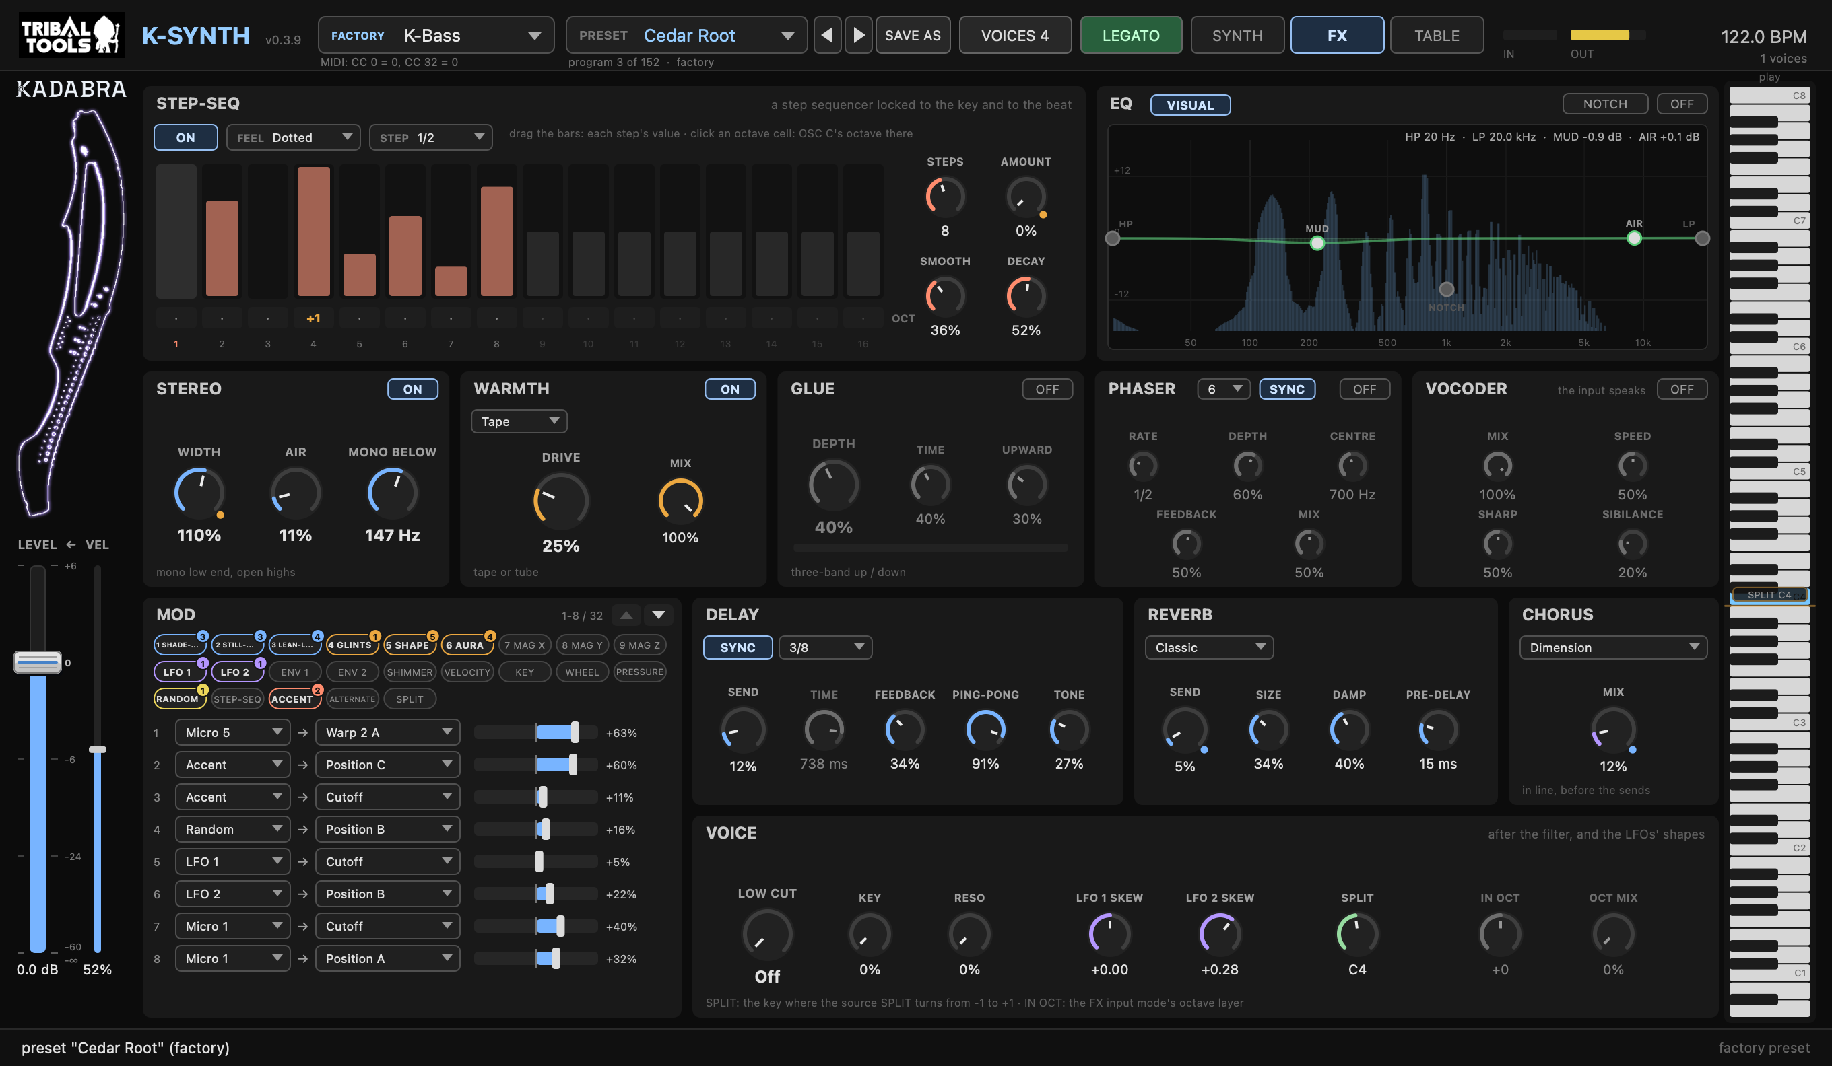1832x1066 pixels.
Task: Open the Delay 3/8 time dropdown
Action: (x=824, y=647)
